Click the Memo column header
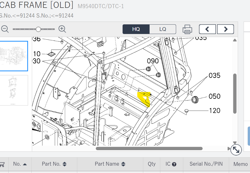Image resolution: width=250 pixels, height=173 pixels. click(x=240, y=164)
